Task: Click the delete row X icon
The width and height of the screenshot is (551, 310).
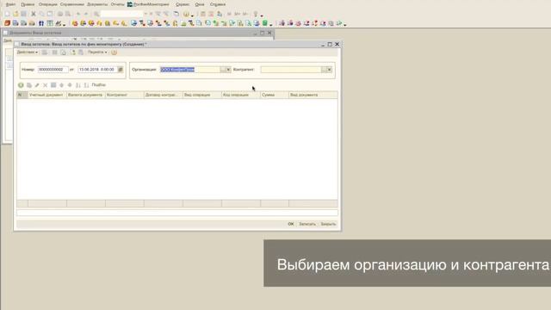Action: 46,85
